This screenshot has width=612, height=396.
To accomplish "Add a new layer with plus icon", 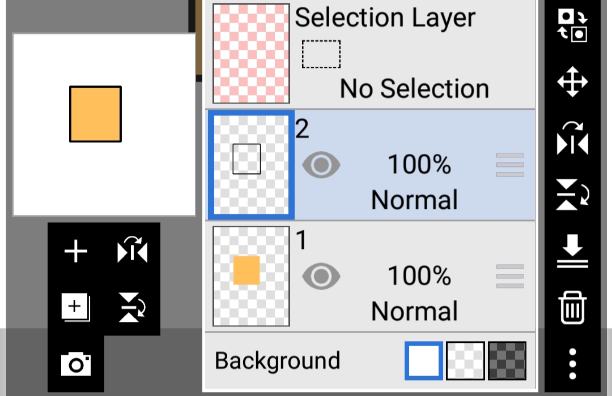I will point(76,251).
